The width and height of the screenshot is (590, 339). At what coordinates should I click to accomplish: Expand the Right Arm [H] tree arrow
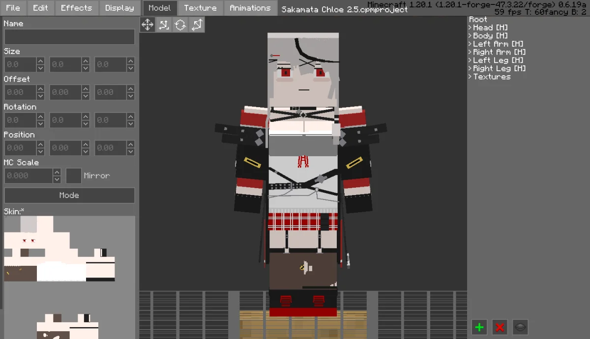coord(470,52)
